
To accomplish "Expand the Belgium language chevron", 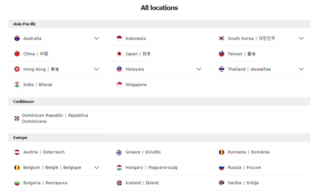I will (97, 168).
